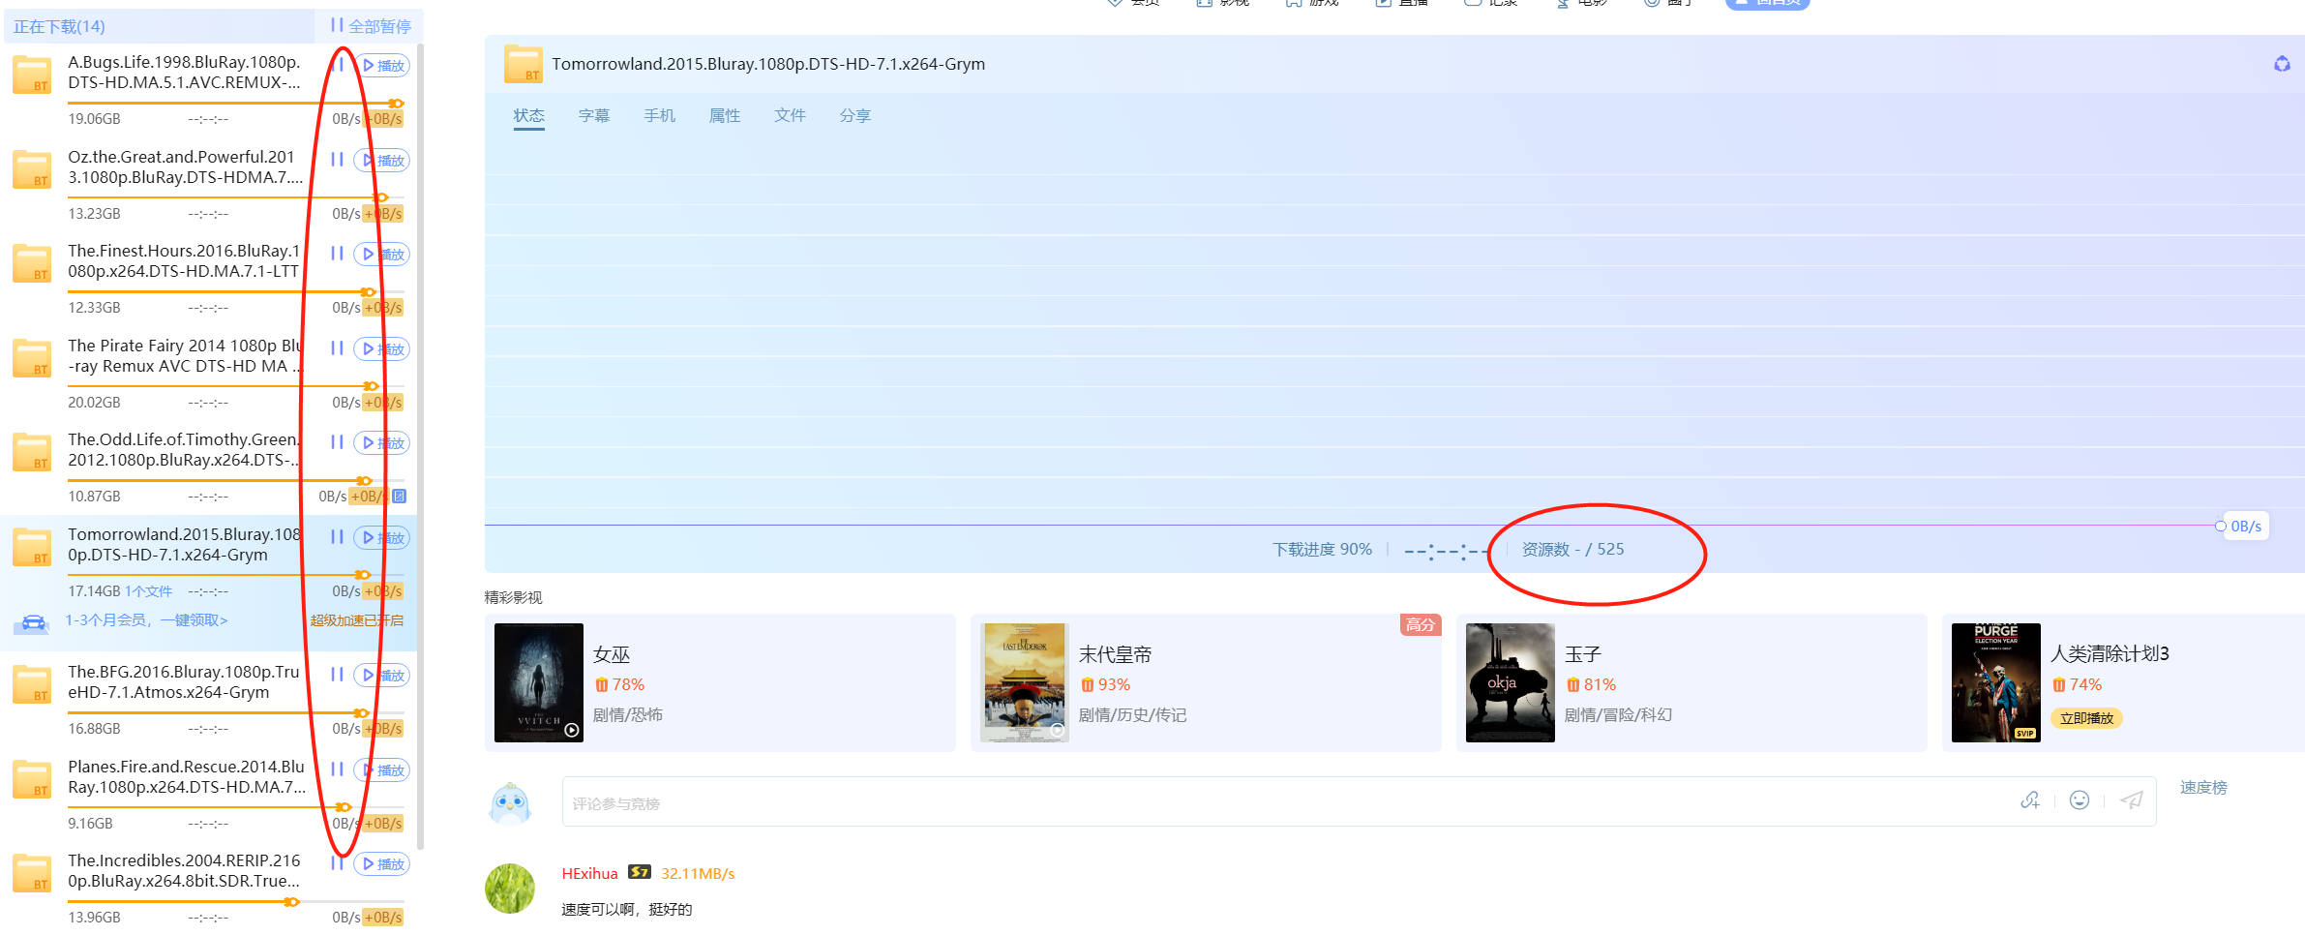Image resolution: width=2305 pixels, height=935 pixels.
Task: Expand the 1个文件 link under Tomorrowland
Action: click(x=148, y=591)
